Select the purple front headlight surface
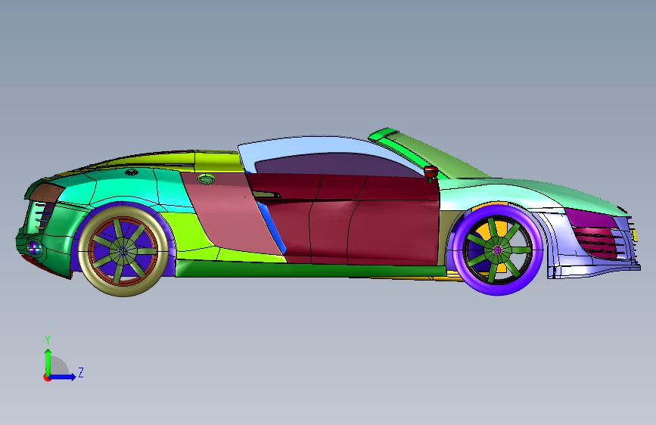This screenshot has height=425, width=656. pyautogui.click(x=590, y=218)
